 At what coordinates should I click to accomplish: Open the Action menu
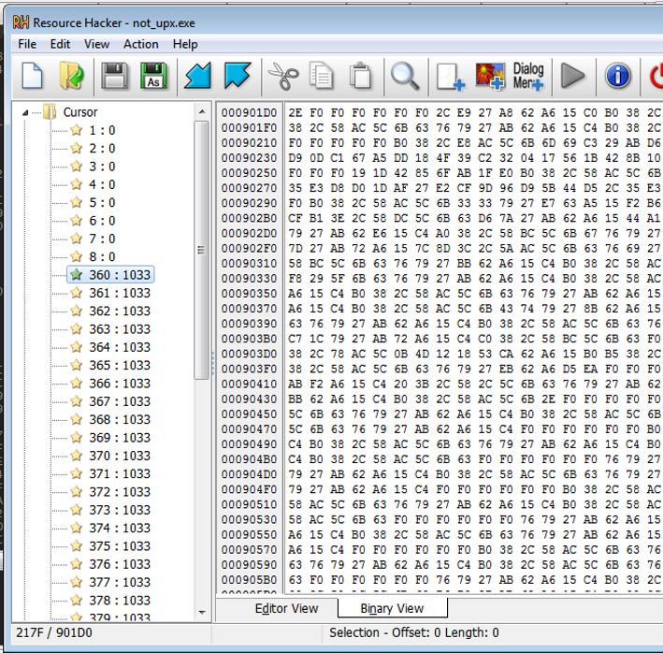click(141, 44)
